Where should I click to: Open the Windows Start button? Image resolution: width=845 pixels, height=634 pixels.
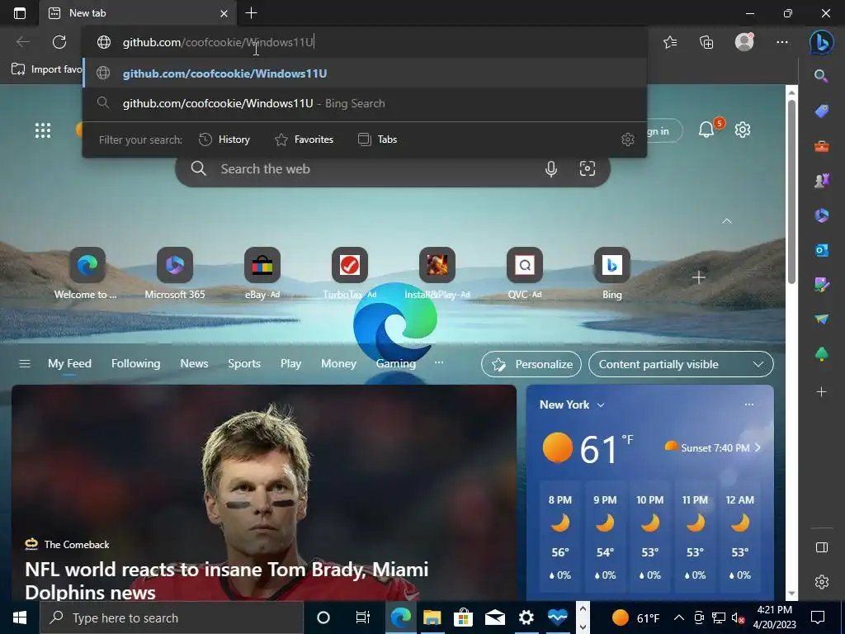20,617
